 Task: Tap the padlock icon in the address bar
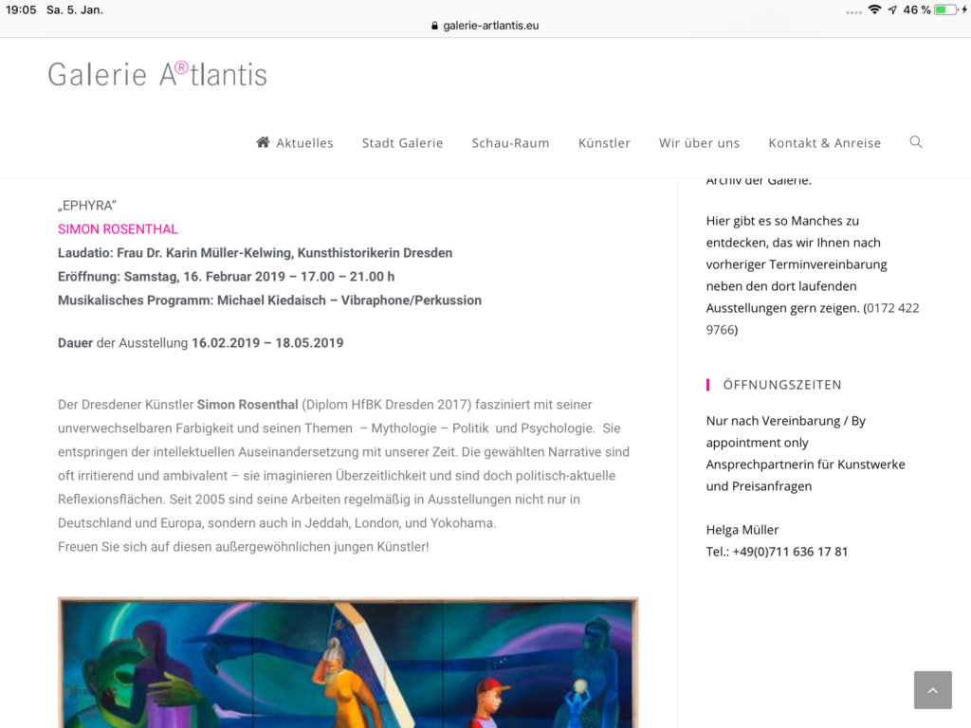pos(434,26)
